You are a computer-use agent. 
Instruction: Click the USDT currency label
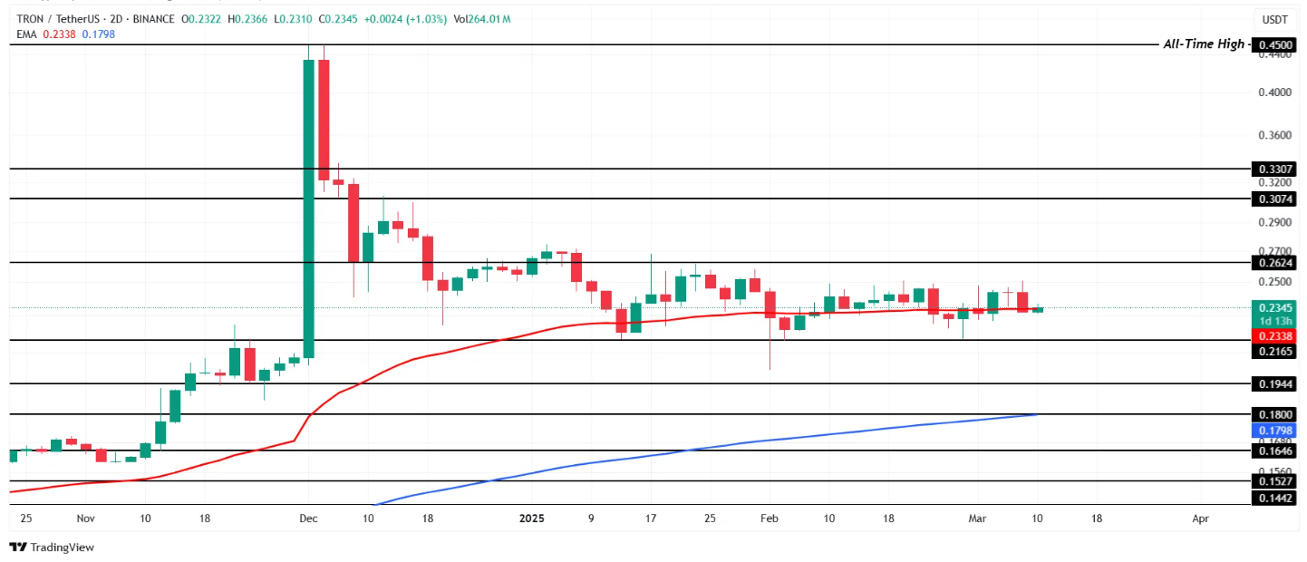(1273, 20)
